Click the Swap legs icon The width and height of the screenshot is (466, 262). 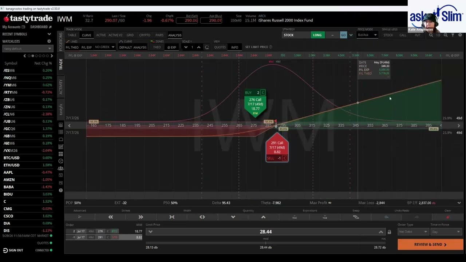(x=356, y=217)
